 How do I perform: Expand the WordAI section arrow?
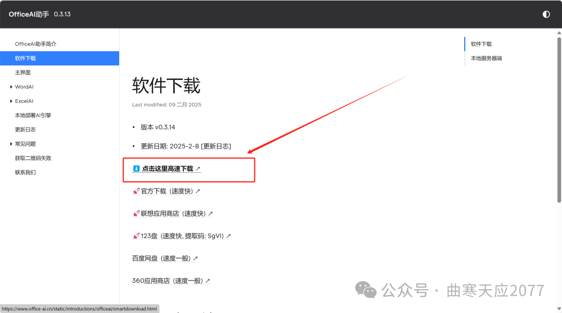point(11,87)
